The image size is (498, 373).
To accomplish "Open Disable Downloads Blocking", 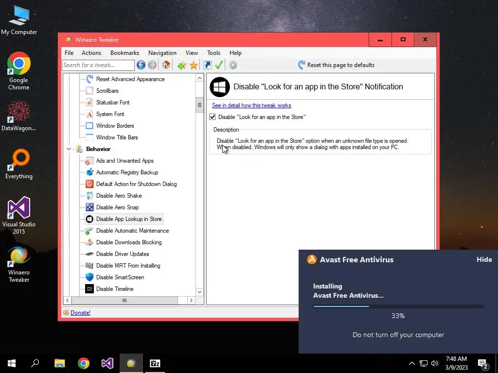I will coord(128,242).
